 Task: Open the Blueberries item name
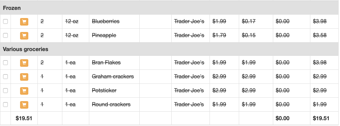(x=106, y=21)
